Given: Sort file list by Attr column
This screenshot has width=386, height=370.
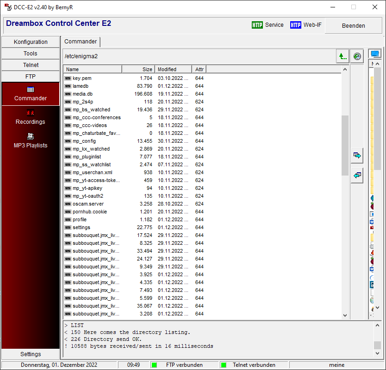Looking at the screenshot, I should [x=199, y=70].
